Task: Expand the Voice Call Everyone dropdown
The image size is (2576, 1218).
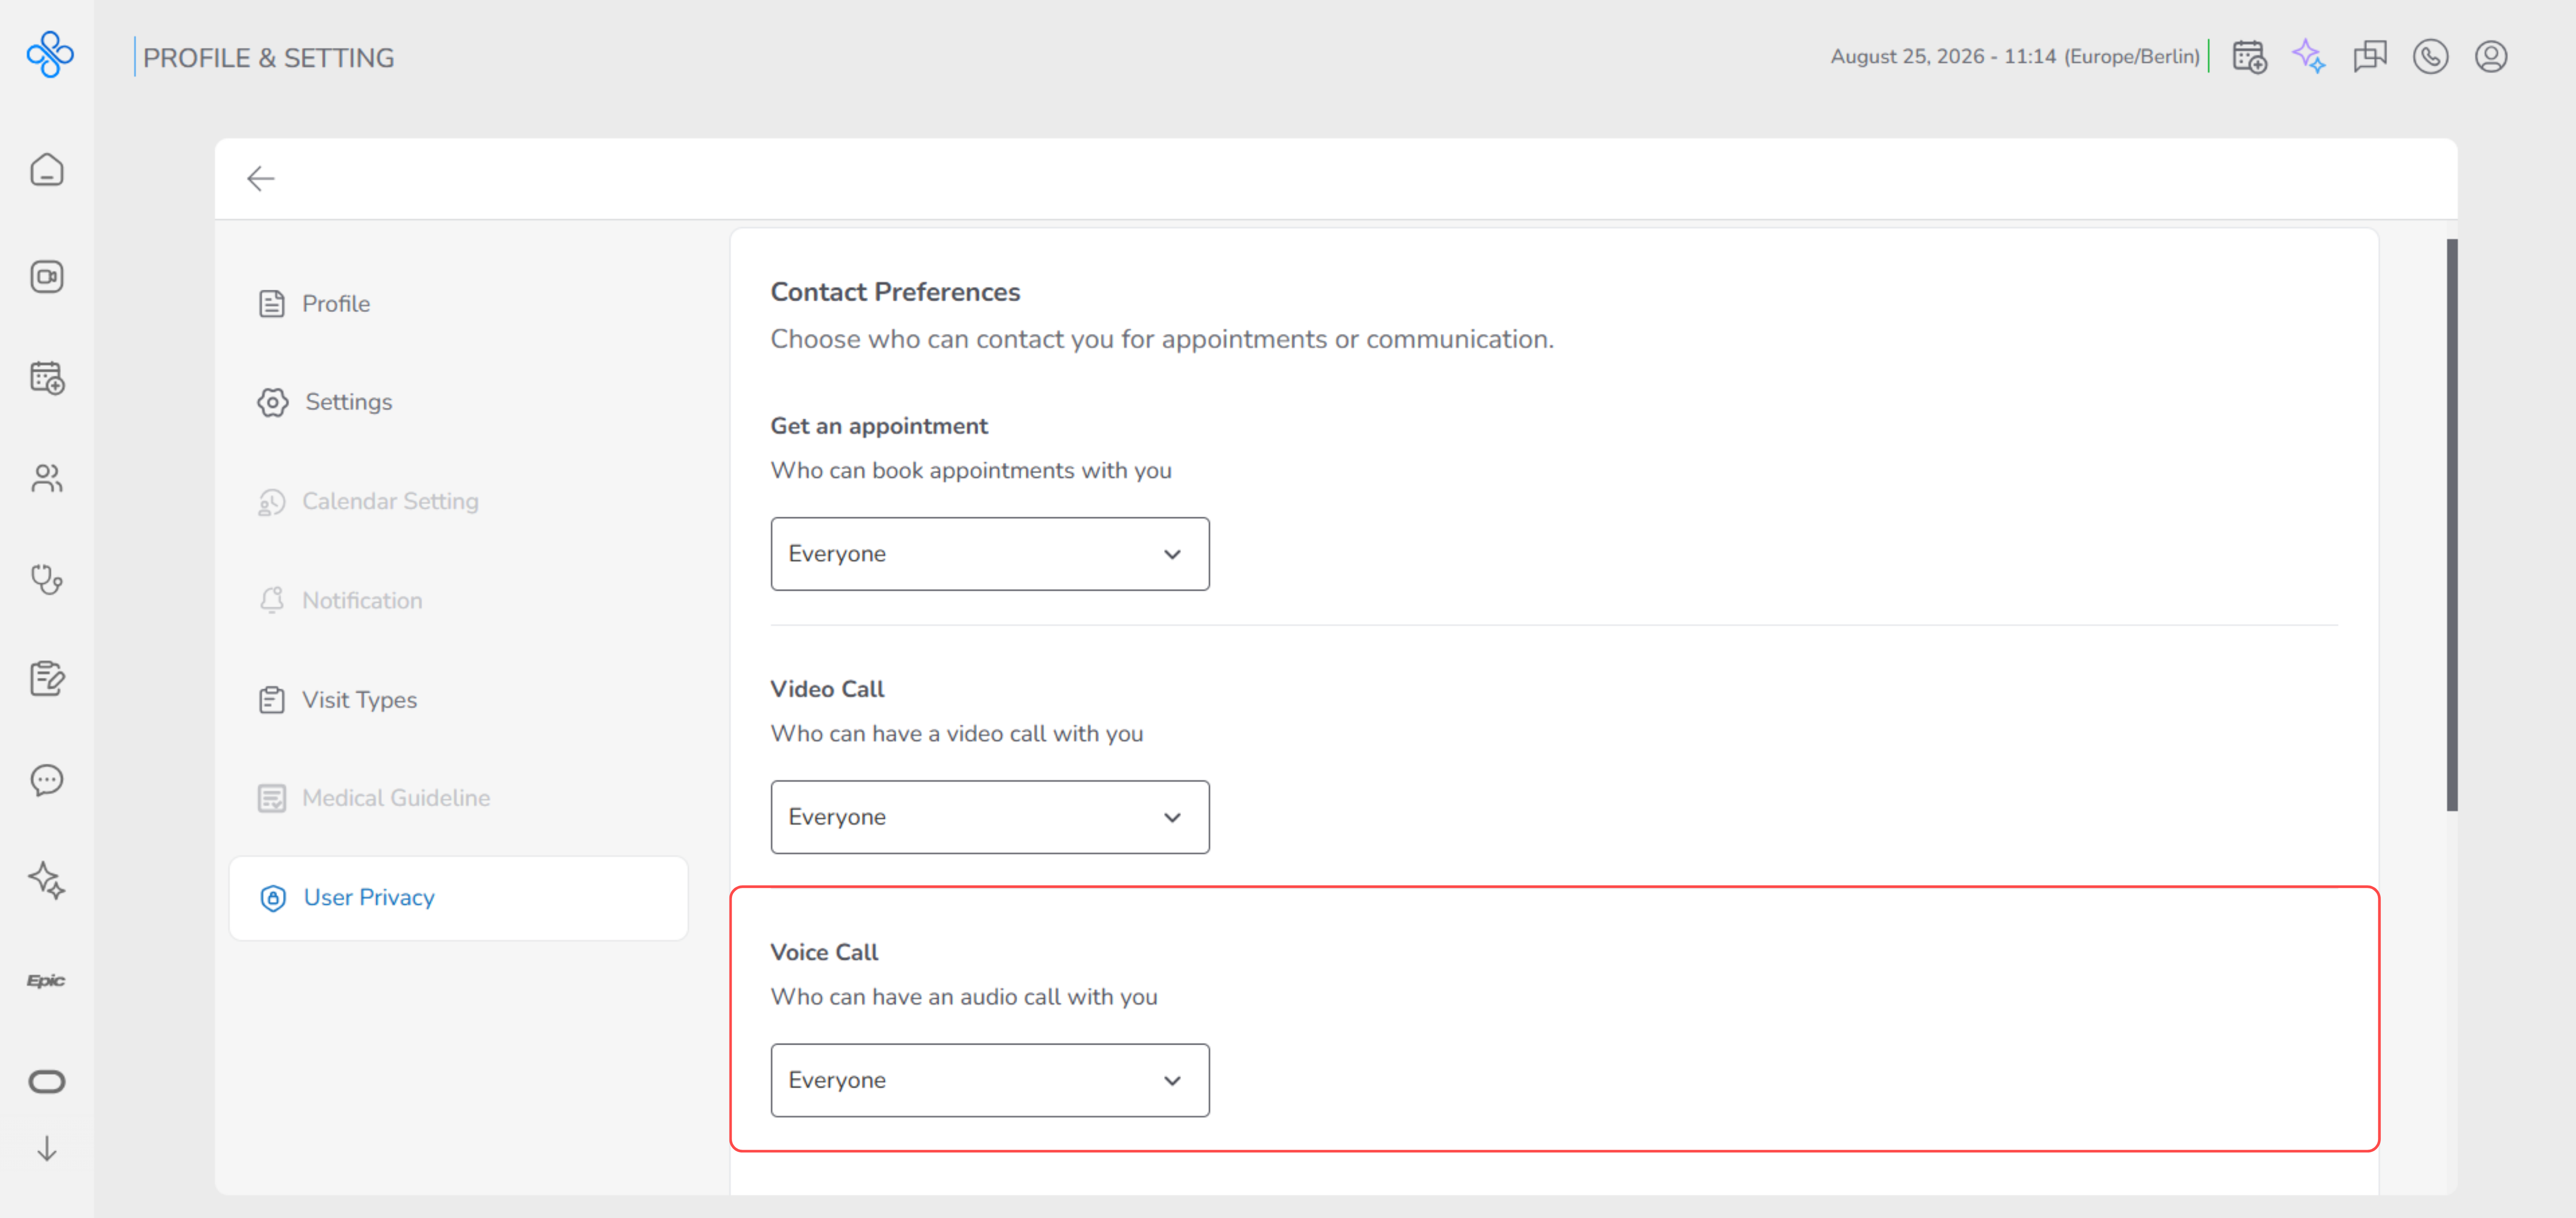Action: tap(989, 1080)
